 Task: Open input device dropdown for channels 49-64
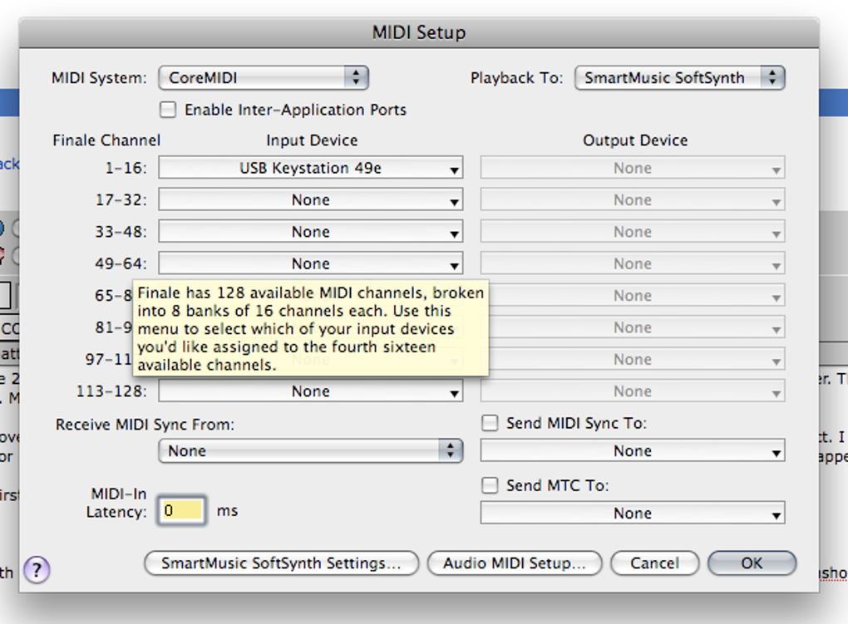[x=310, y=264]
